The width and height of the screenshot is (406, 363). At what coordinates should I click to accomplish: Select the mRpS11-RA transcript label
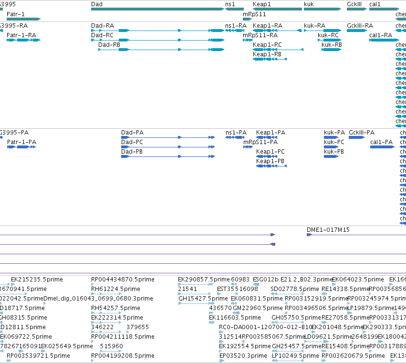pyautogui.click(x=260, y=35)
